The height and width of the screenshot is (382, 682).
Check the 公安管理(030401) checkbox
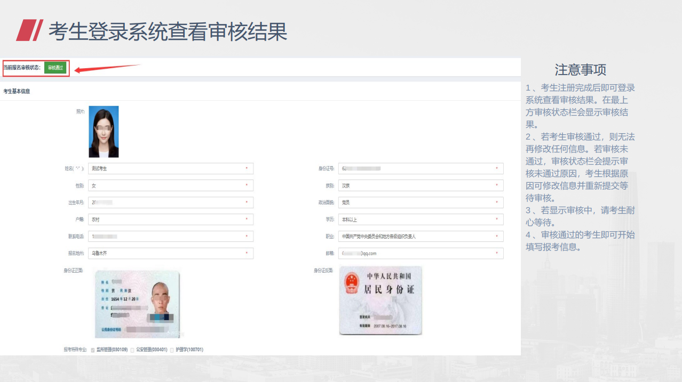pos(132,350)
